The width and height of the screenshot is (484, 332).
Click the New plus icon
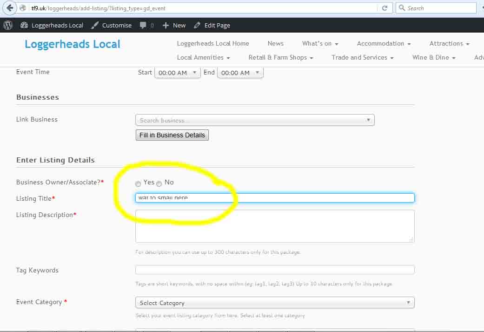tap(166, 25)
